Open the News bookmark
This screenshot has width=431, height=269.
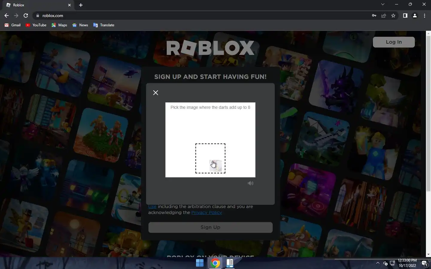pyautogui.click(x=80, y=25)
